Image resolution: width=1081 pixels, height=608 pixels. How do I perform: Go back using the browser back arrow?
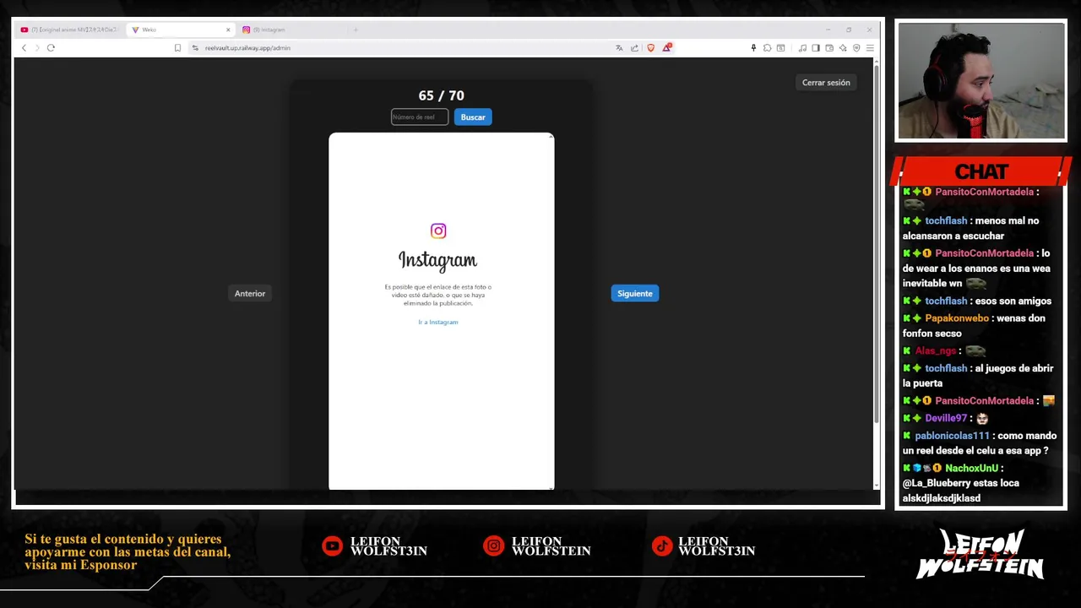tap(24, 48)
